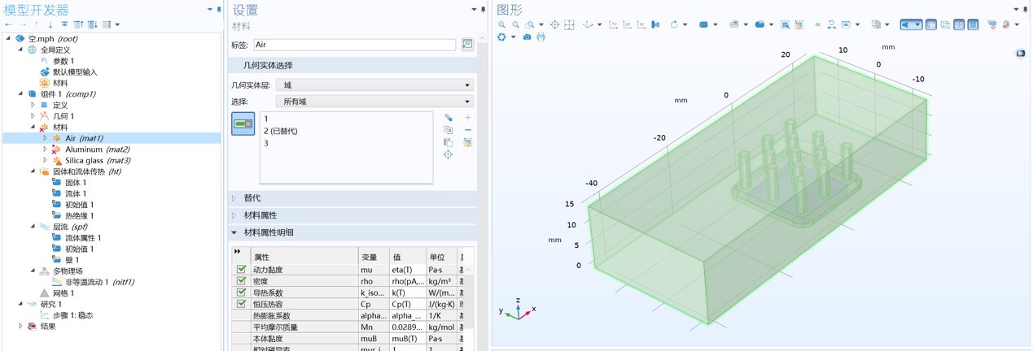Screen dimensions: 1033x351
Task: Switch to YZ view icon
Action: [628, 24]
